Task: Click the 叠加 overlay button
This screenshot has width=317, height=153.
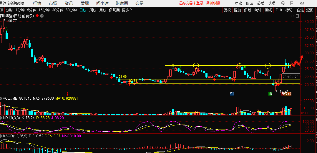Action: [238, 10]
